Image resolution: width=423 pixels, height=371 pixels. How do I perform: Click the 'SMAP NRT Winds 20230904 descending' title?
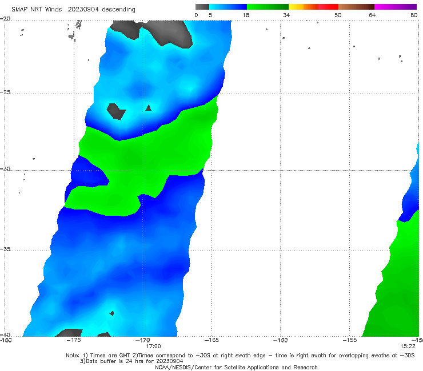73,10
